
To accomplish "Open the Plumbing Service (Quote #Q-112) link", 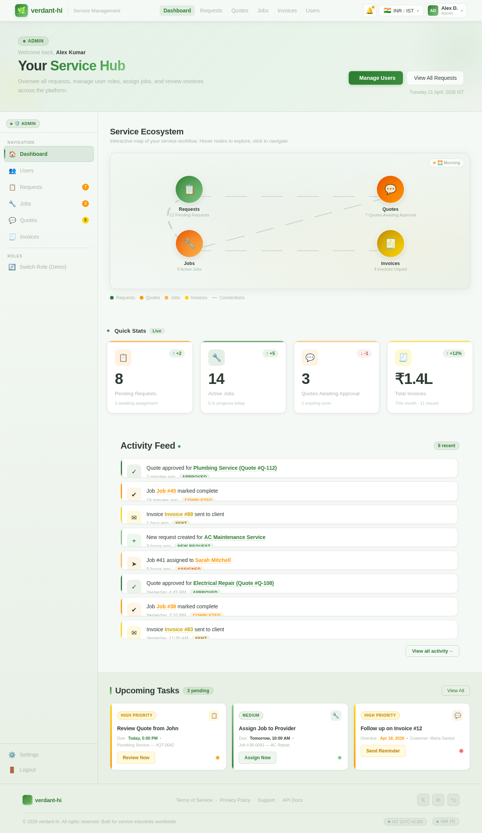I will click(x=235, y=468).
